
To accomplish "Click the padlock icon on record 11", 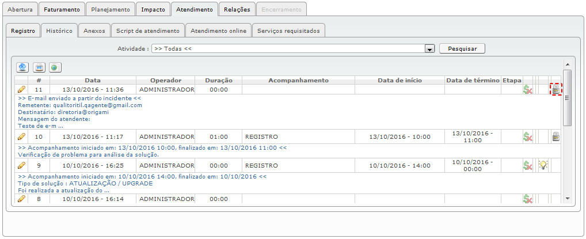I will click(556, 89).
